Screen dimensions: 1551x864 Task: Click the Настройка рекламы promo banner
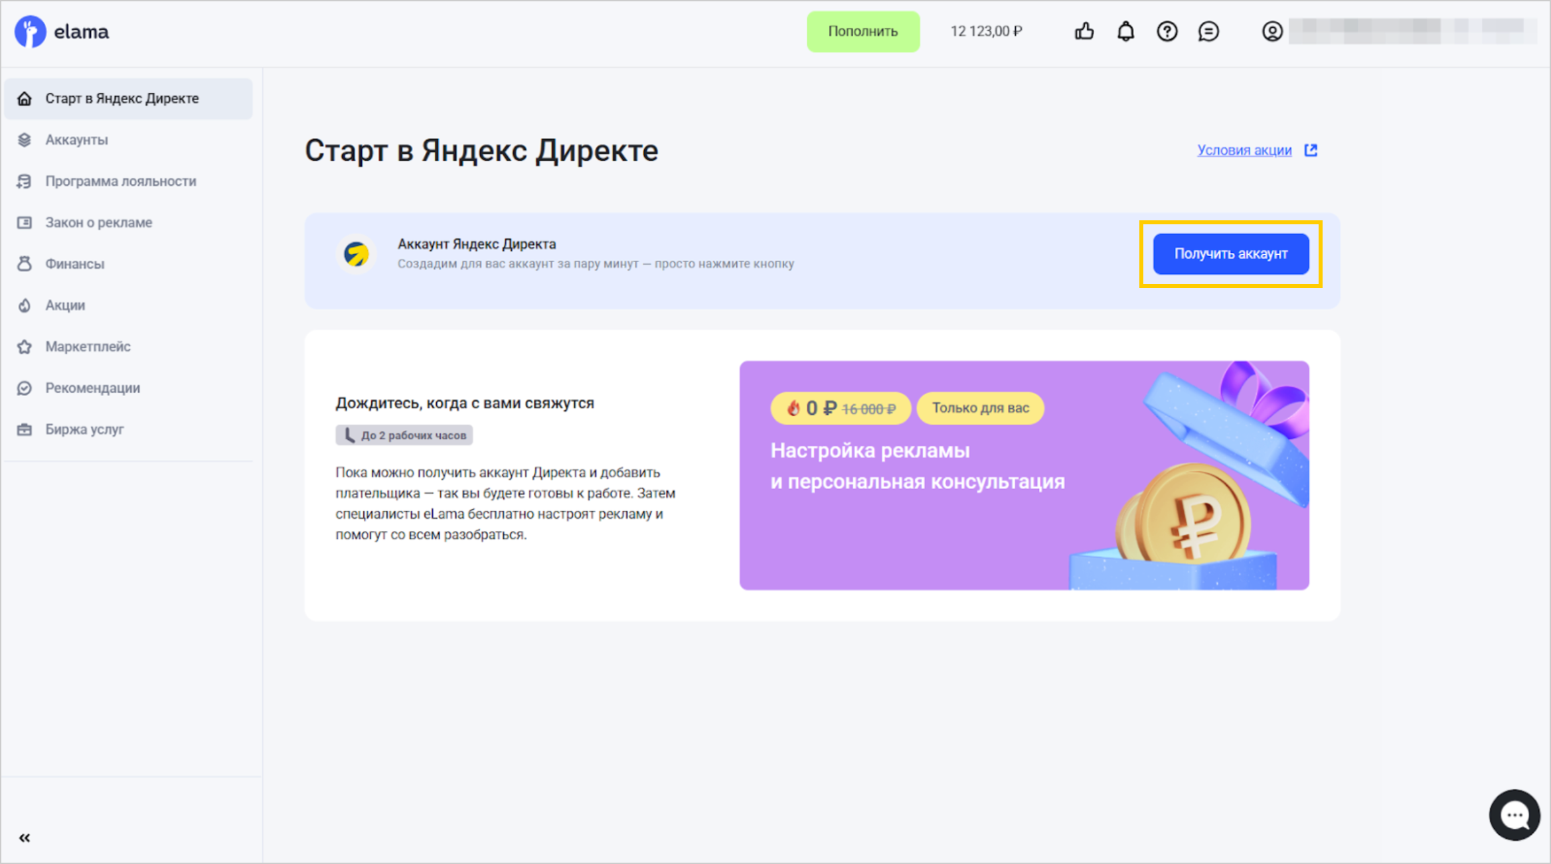1024,475
